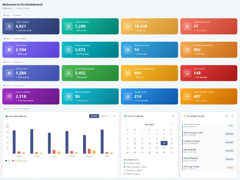Click the Visitor Management person icon
Screen dimensions: 240x180
69,73
